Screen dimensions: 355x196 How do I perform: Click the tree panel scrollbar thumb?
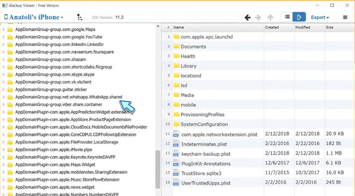[158, 169]
